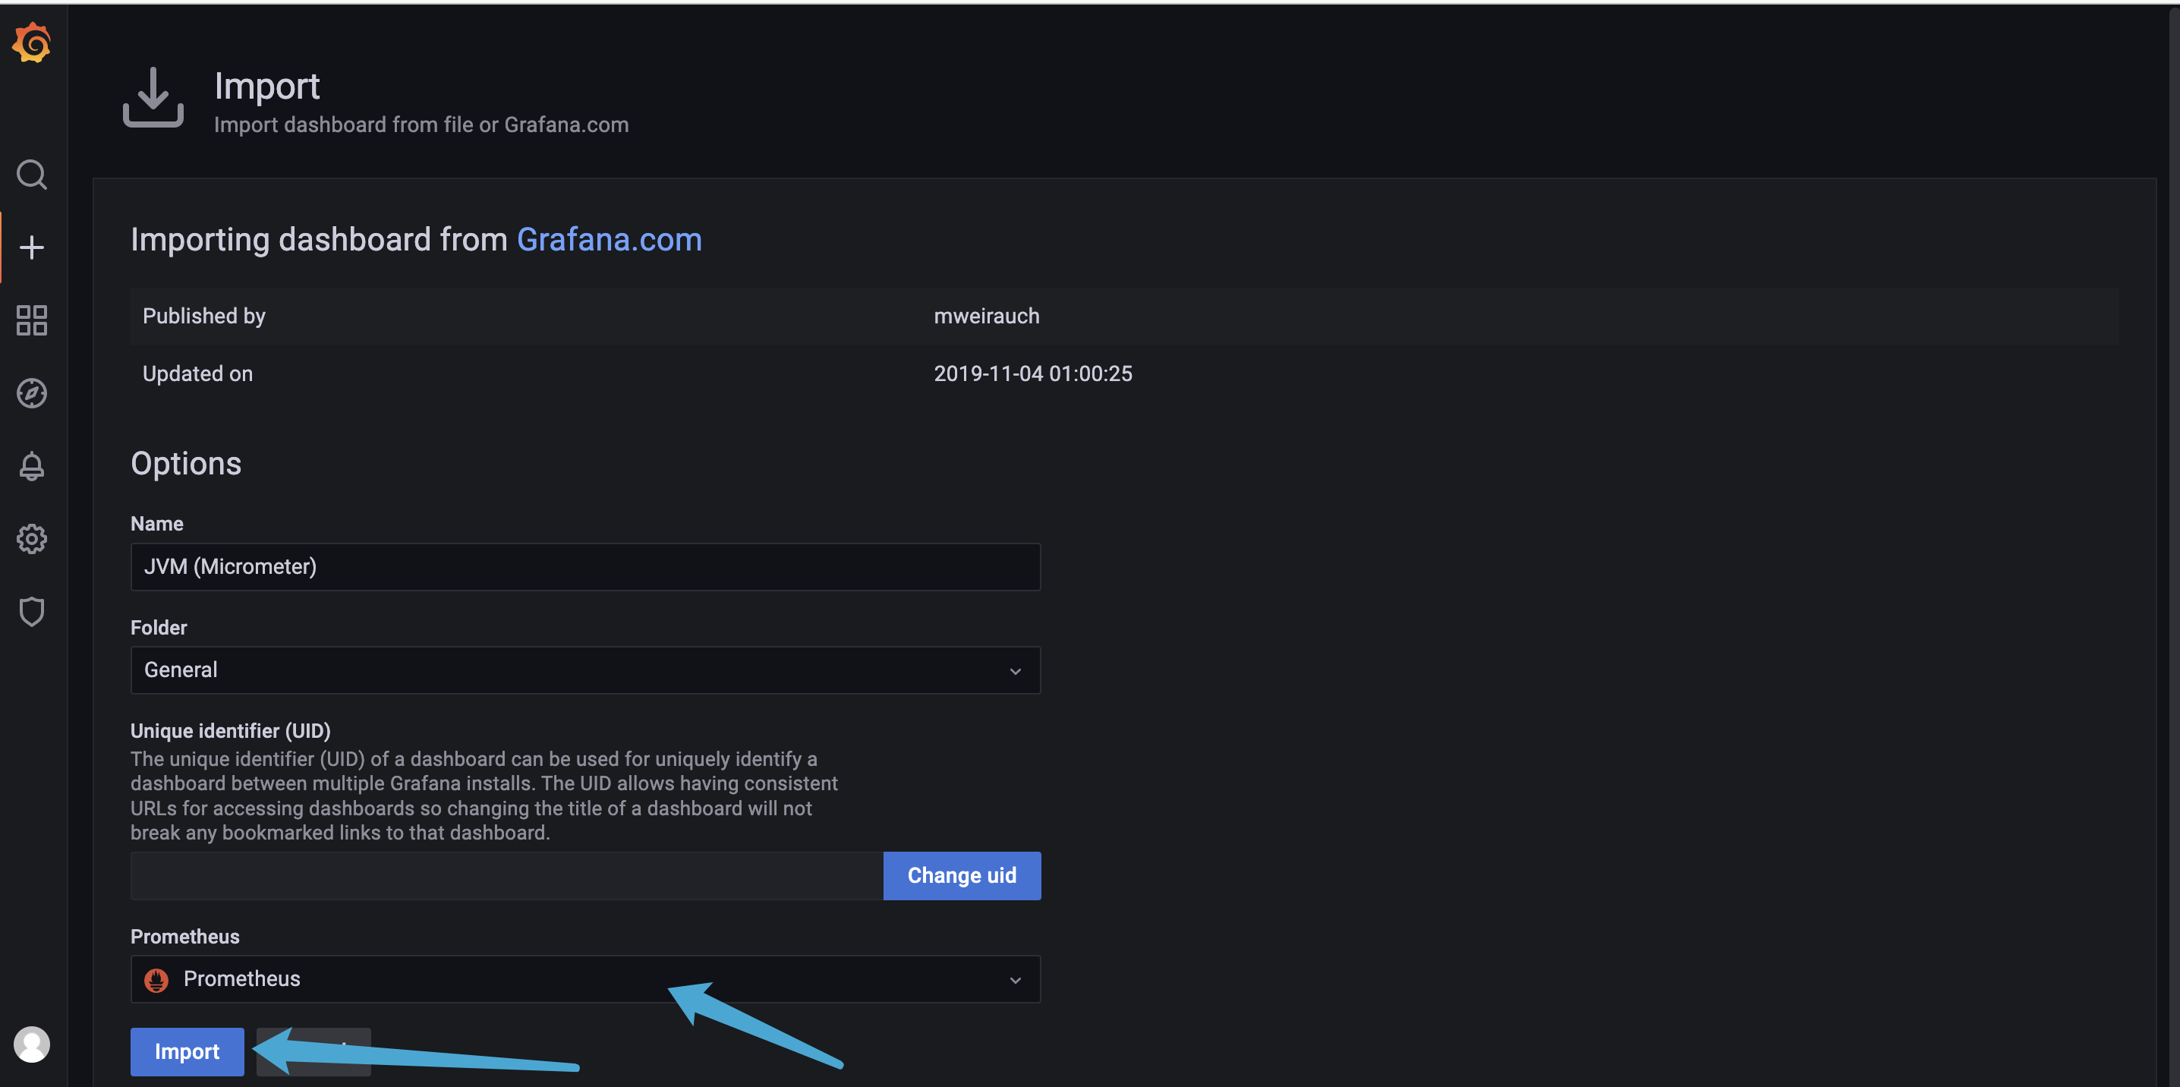Click the Unique identifier (UID) label
The width and height of the screenshot is (2180, 1087).
pos(230,730)
